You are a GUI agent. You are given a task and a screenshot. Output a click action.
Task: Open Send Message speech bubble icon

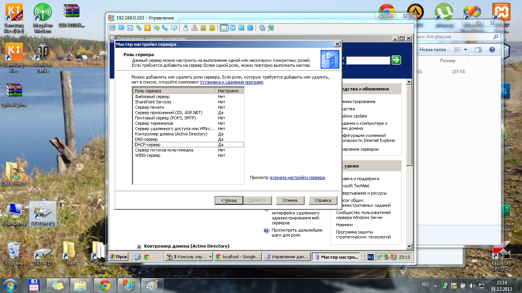pos(174,28)
